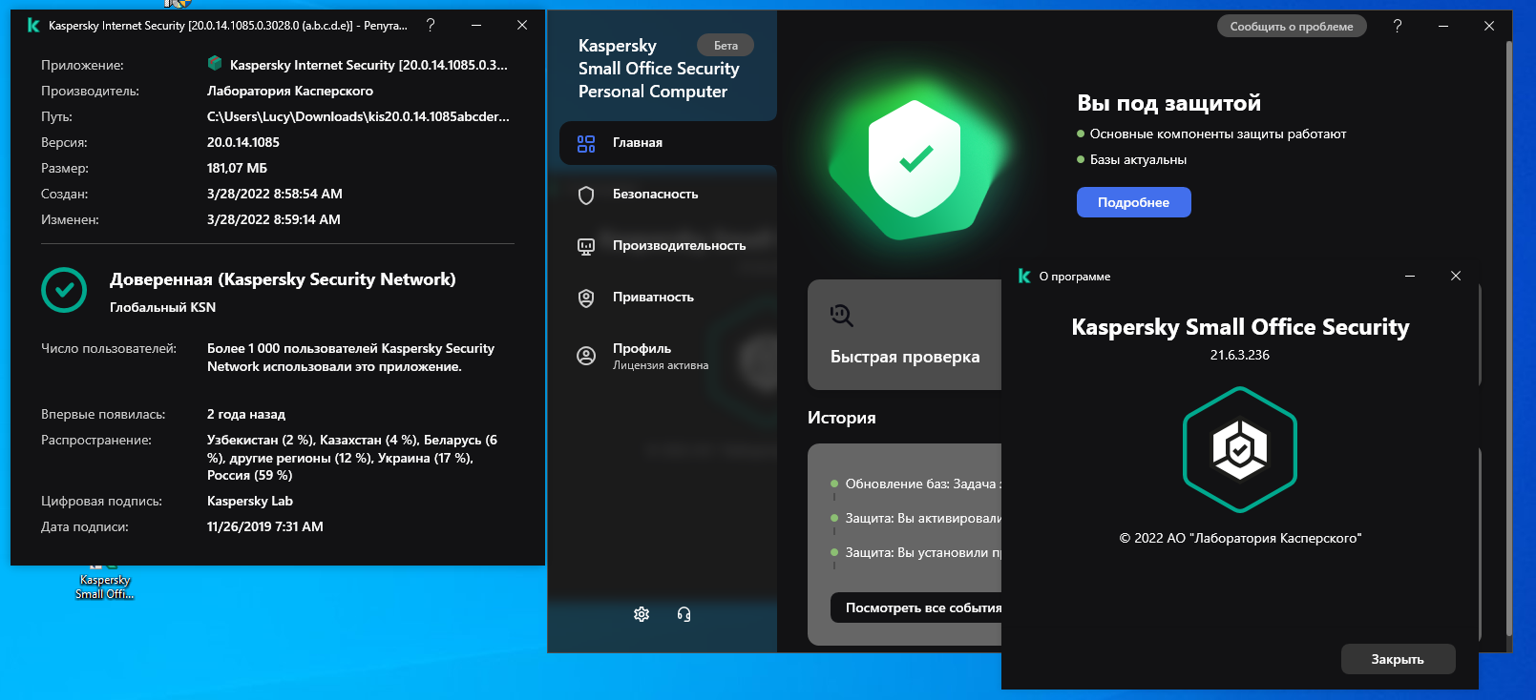Click the quick scan magnifier icon

841,315
